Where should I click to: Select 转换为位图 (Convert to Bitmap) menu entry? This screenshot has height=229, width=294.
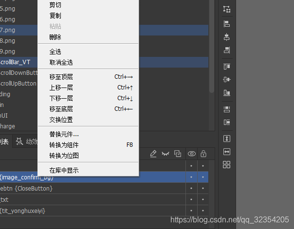(88, 156)
